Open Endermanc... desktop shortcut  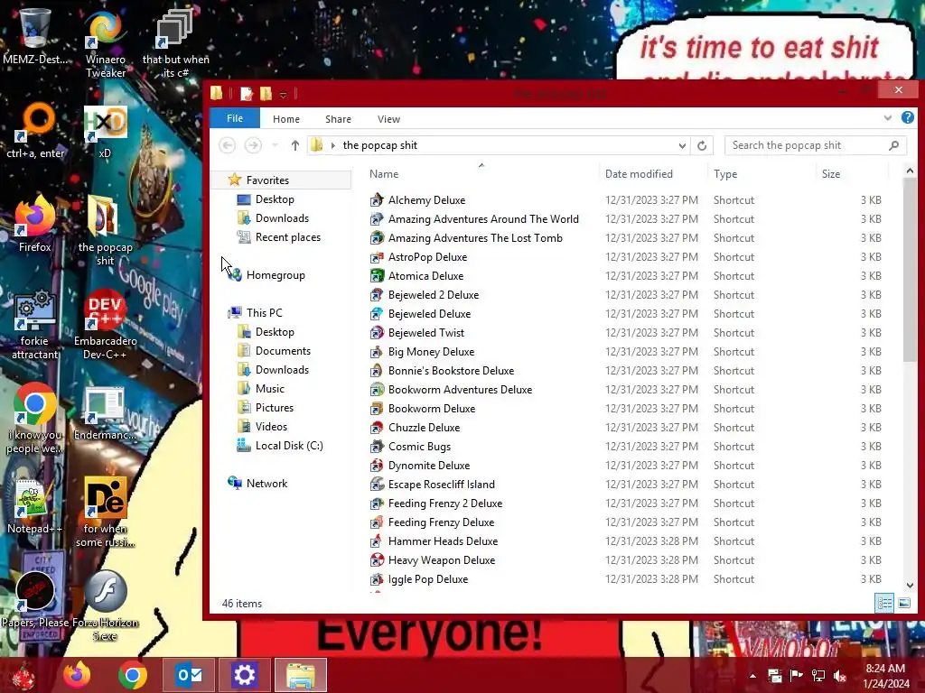click(x=105, y=412)
